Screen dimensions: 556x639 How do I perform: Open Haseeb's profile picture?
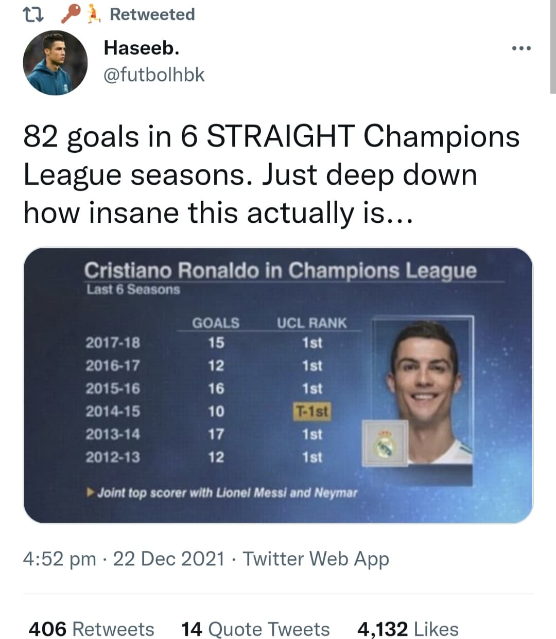pos(55,63)
